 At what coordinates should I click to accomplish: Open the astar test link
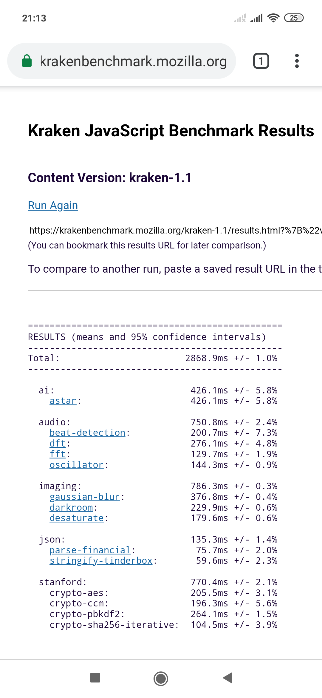click(63, 401)
